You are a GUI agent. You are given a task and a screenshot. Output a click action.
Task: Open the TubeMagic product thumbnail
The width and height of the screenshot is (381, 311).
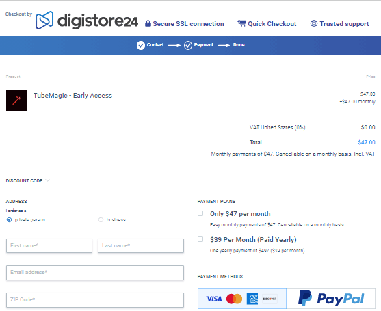[x=16, y=100]
